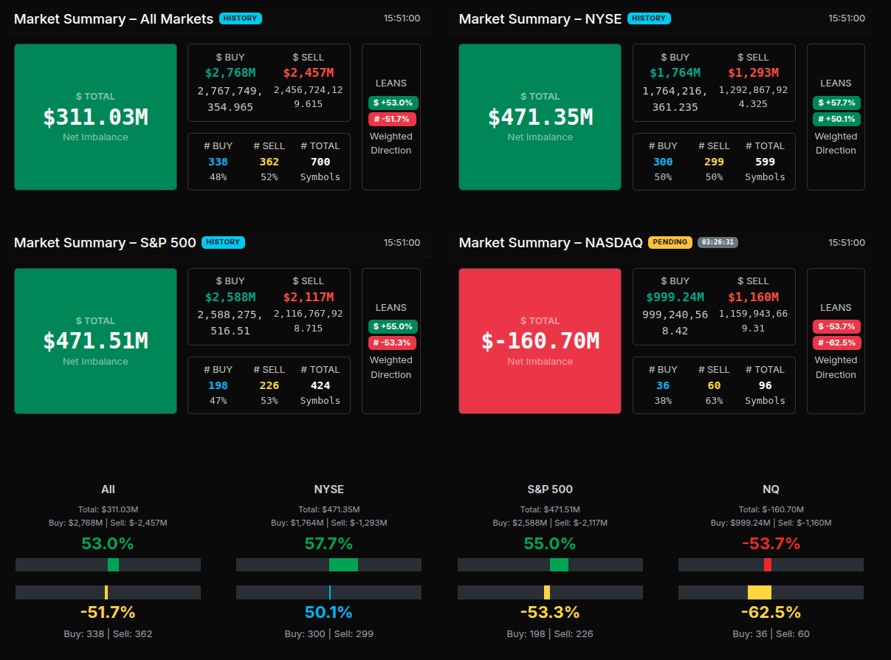Open HISTORY for the S&P 500 summary
891x660 pixels.
tap(222, 242)
